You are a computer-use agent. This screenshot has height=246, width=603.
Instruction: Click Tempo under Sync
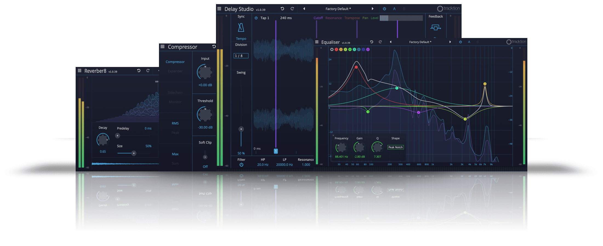[241, 39]
